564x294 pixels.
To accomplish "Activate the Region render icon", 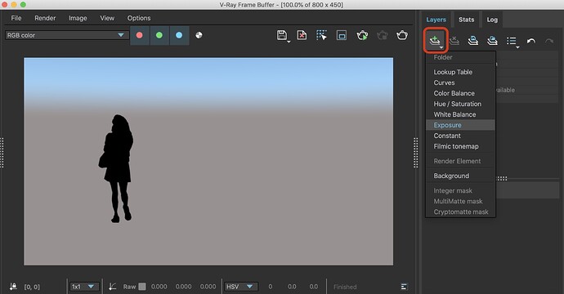I will click(342, 35).
